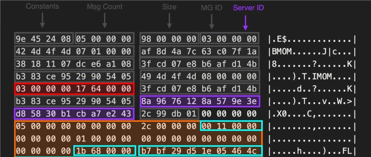Screen dimensions: 371x157
Task: Click hex bytes '2c 99 db 01'
Action: 170,113
